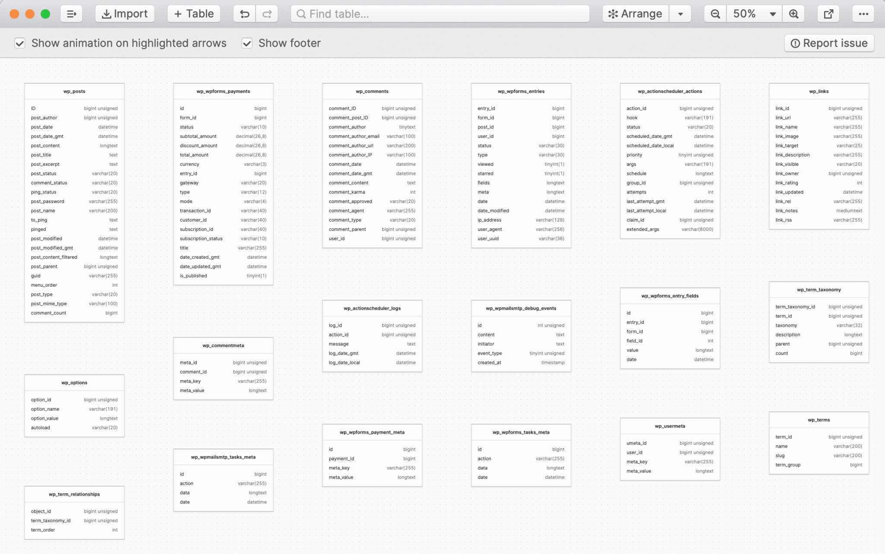This screenshot has height=554, width=885.
Task: Zoom in with the magnifier plus icon
Action: tap(793, 14)
